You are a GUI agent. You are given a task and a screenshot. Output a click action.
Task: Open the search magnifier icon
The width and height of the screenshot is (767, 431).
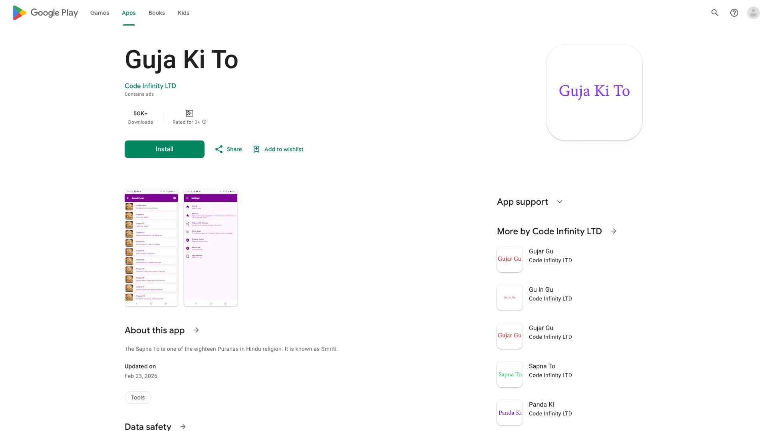(x=715, y=13)
